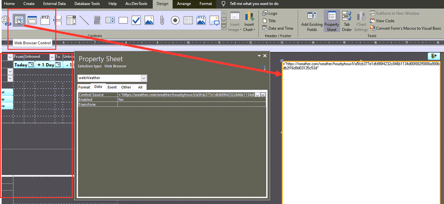Click Convert Form's Macros to Visual Basic
Image resolution: width=444 pixels, height=204 pixels.
[x=405, y=28]
